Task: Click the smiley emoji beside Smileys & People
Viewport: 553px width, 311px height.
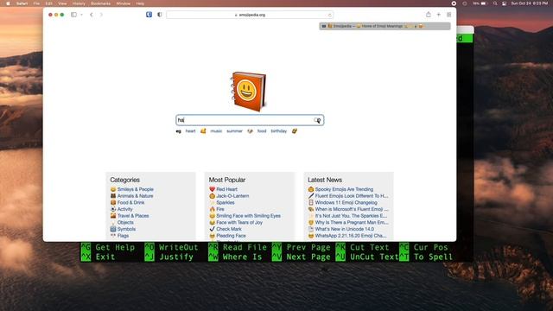Action: coord(113,189)
